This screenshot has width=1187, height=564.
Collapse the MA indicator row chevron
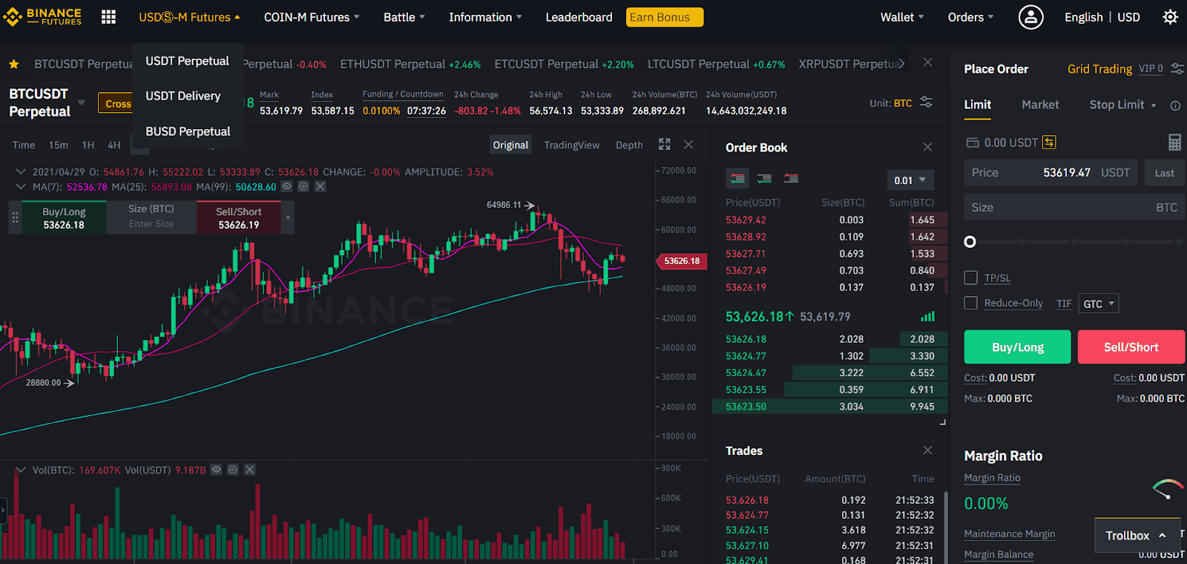21,186
